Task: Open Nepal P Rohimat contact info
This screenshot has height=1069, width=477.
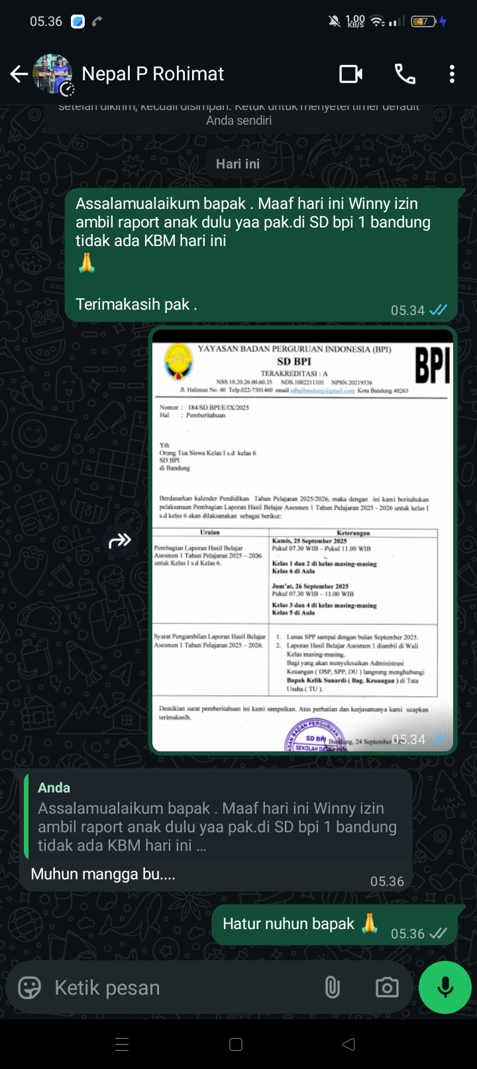Action: (x=152, y=74)
